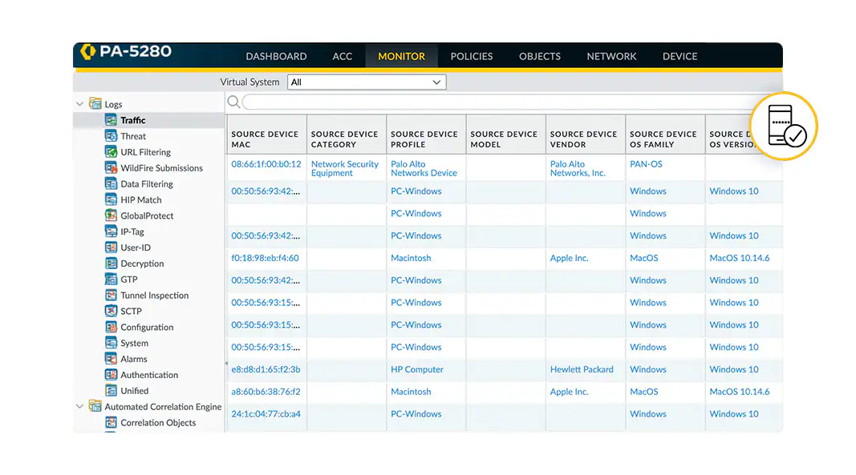This screenshot has height=475, width=856.
Task: Select the Threat log icon
Action: 110,135
